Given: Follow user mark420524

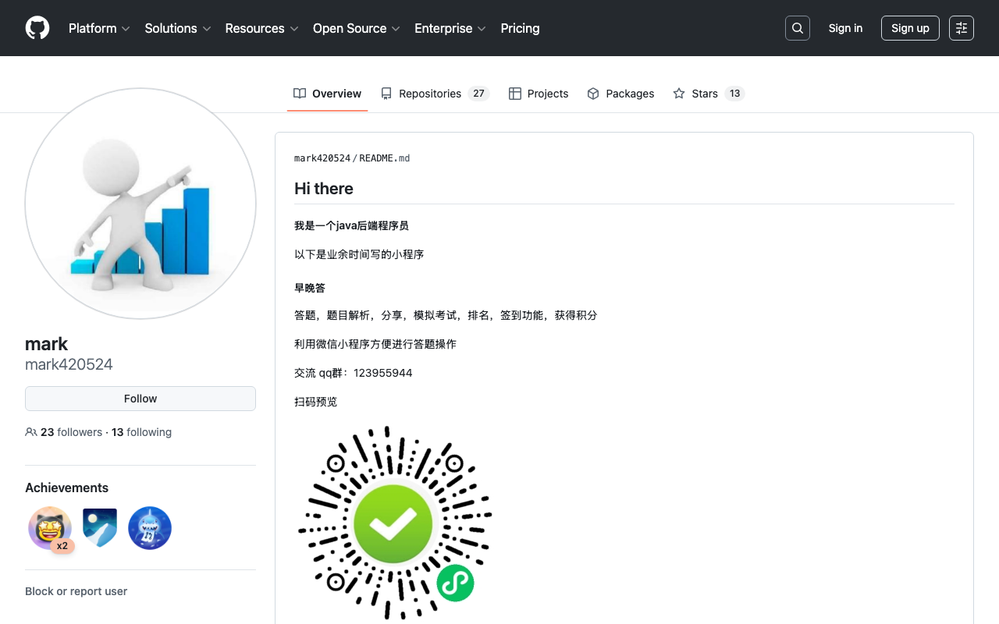Looking at the screenshot, I should click(x=140, y=399).
